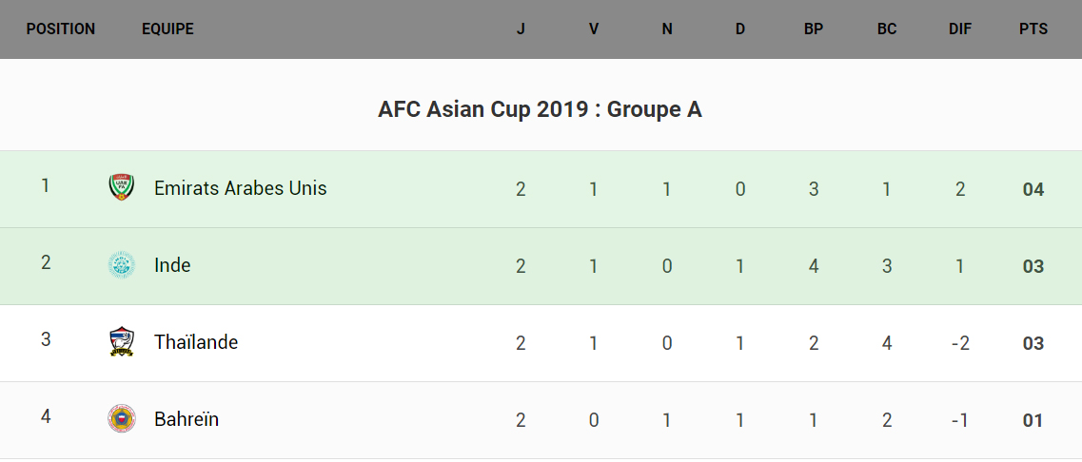Click the DIF column header
Viewport: 1082px width, 462px height.
pyautogui.click(x=960, y=29)
